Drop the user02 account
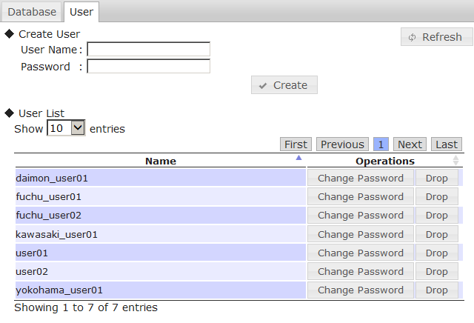 [437, 271]
